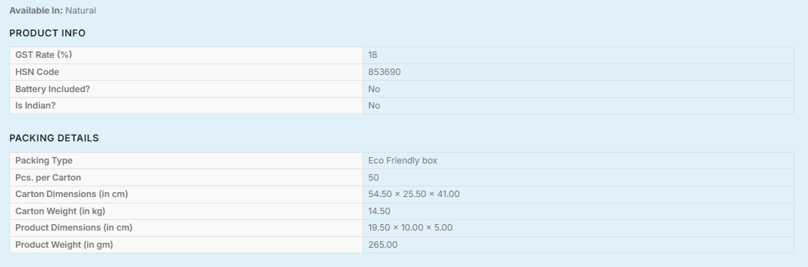Click the Product Dimensions (in cm) label
The height and width of the screenshot is (267, 808).
click(x=74, y=228)
